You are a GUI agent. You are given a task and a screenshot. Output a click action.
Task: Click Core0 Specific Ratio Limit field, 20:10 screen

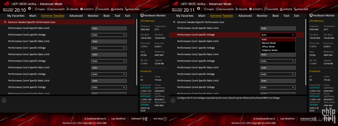109,28
